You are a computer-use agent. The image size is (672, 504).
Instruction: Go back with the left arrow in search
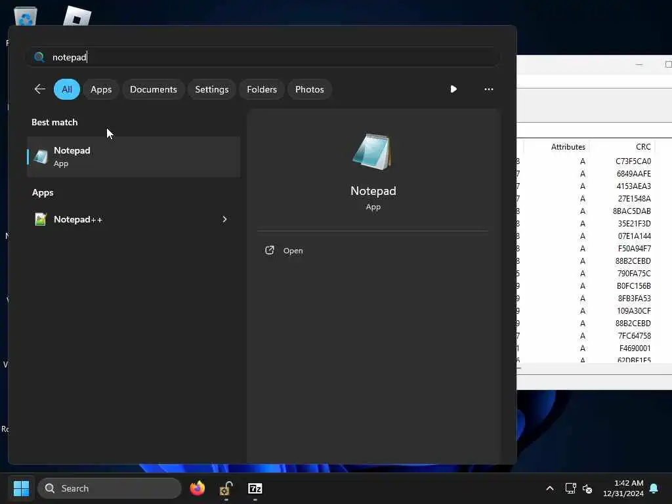pos(39,89)
